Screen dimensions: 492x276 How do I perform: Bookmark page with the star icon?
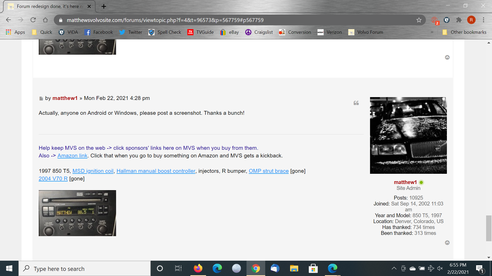pyautogui.click(x=419, y=20)
